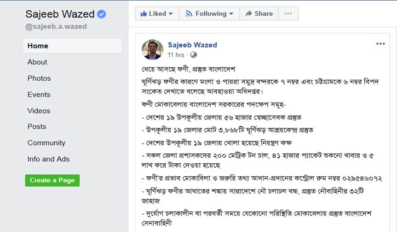Switch to the Videos section
The image size is (397, 232).
39,111
